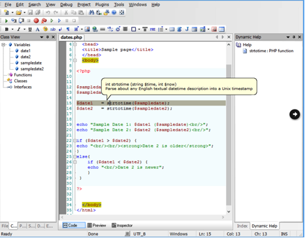The width and height of the screenshot is (305, 238).
Task: Select the sampledate2 variable
Action: tap(32, 69)
